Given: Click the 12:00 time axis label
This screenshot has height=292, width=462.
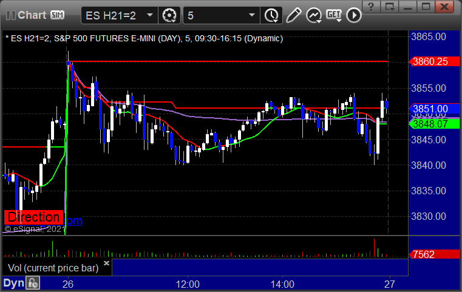Looking at the screenshot, I should click(x=188, y=284).
